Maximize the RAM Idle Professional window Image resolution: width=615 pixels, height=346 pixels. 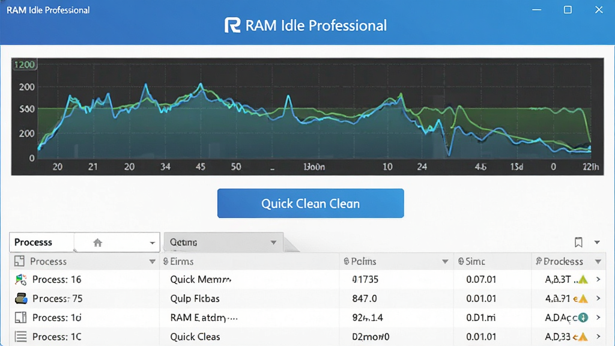pos(568,10)
